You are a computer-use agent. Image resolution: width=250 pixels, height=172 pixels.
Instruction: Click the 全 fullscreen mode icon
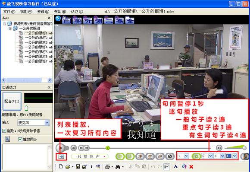click(130, 20)
